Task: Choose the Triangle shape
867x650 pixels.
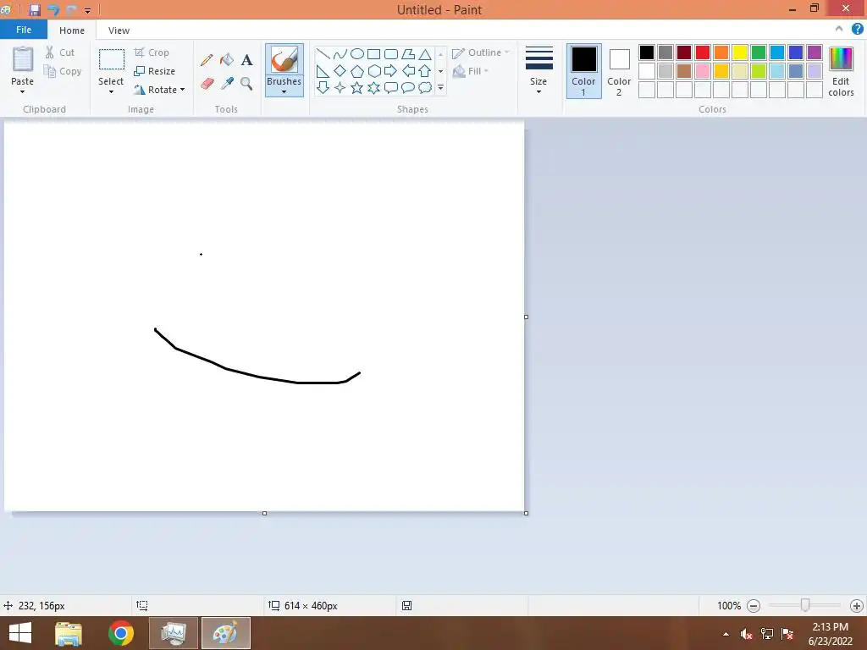Action: coord(425,53)
